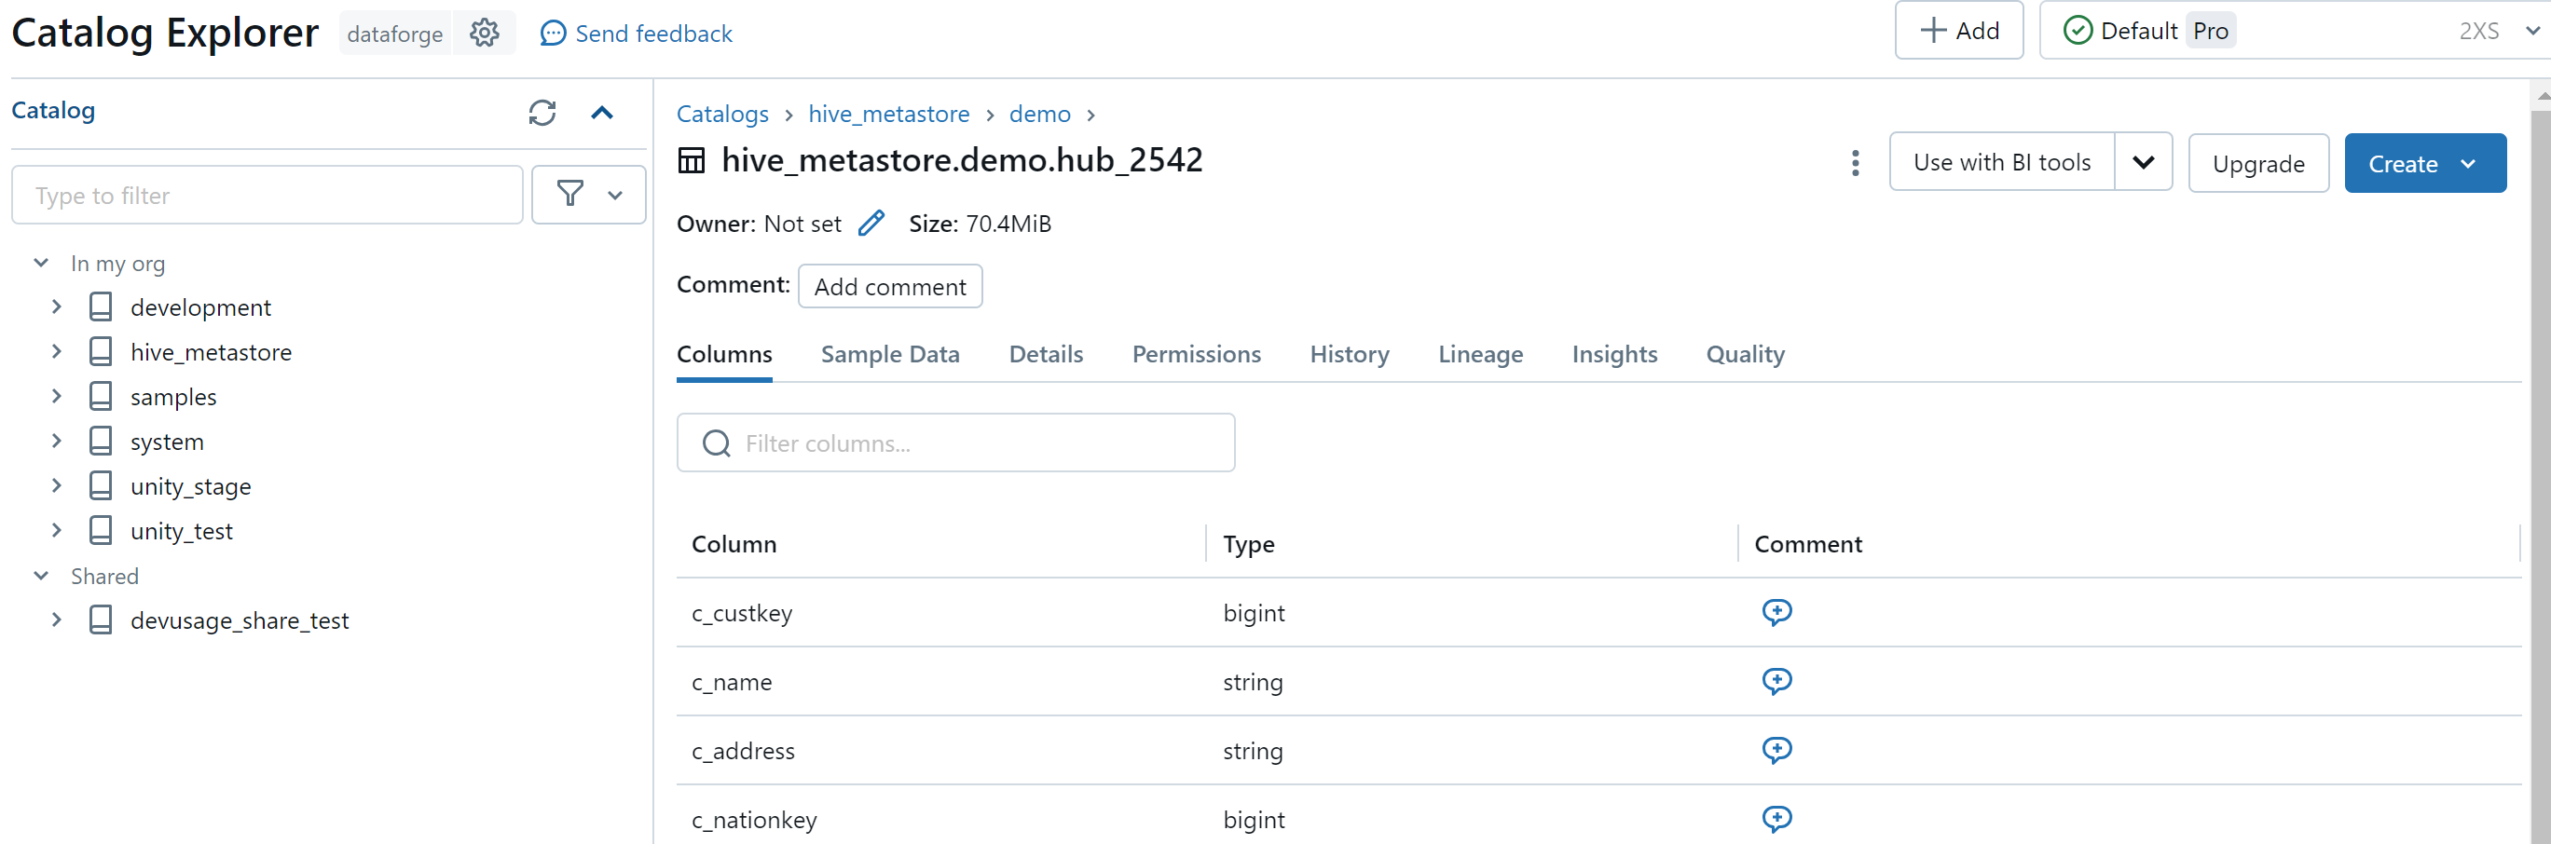2551x844 pixels.
Task: Click the Filter columns search field
Action: tap(955, 442)
